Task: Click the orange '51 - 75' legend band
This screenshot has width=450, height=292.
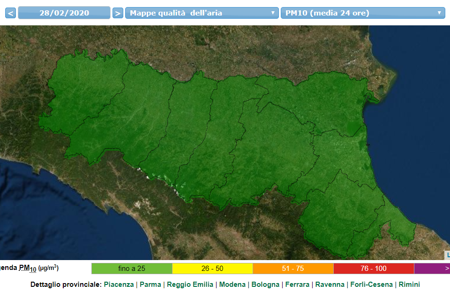Action: pyautogui.click(x=293, y=269)
